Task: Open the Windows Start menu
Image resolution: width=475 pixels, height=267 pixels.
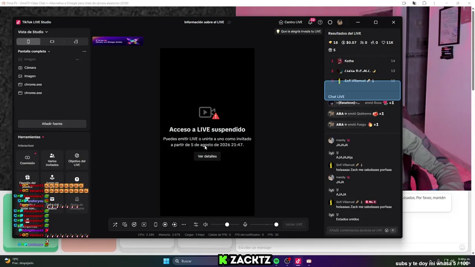Action: [x=166, y=261]
